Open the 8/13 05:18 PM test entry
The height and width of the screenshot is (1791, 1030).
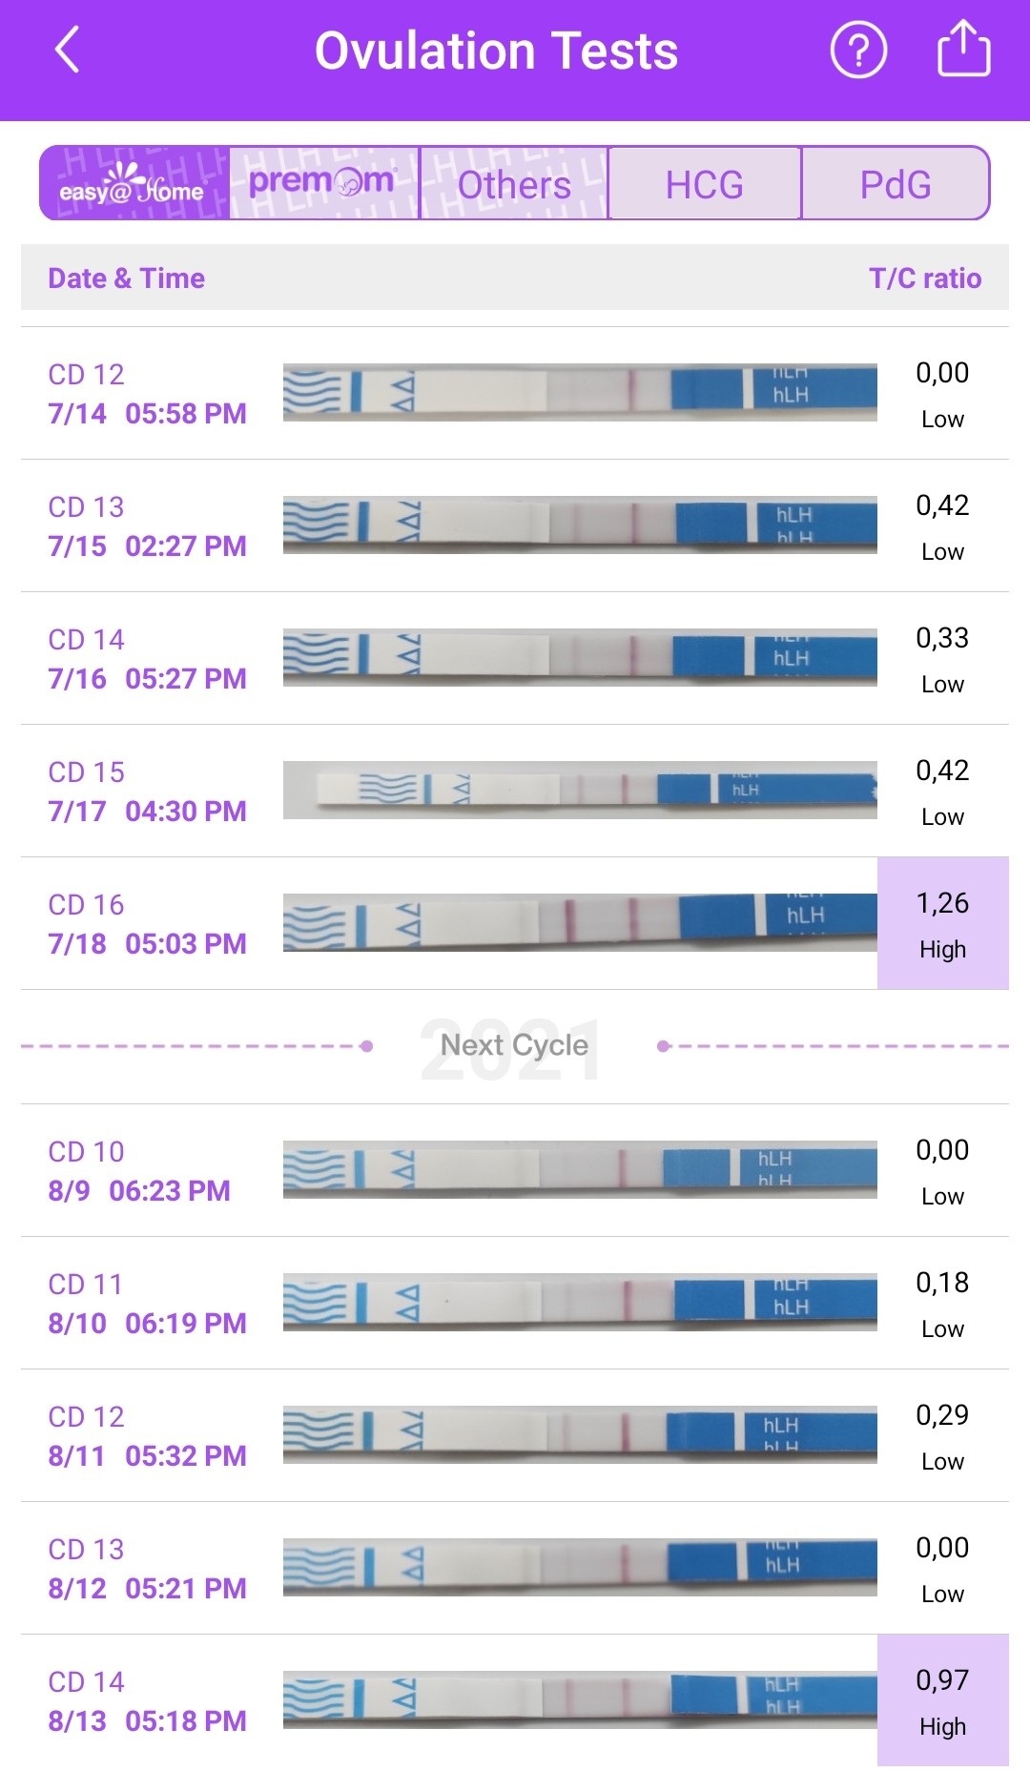coord(147,1700)
